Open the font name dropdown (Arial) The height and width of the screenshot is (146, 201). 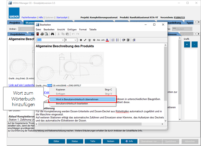(63, 40)
